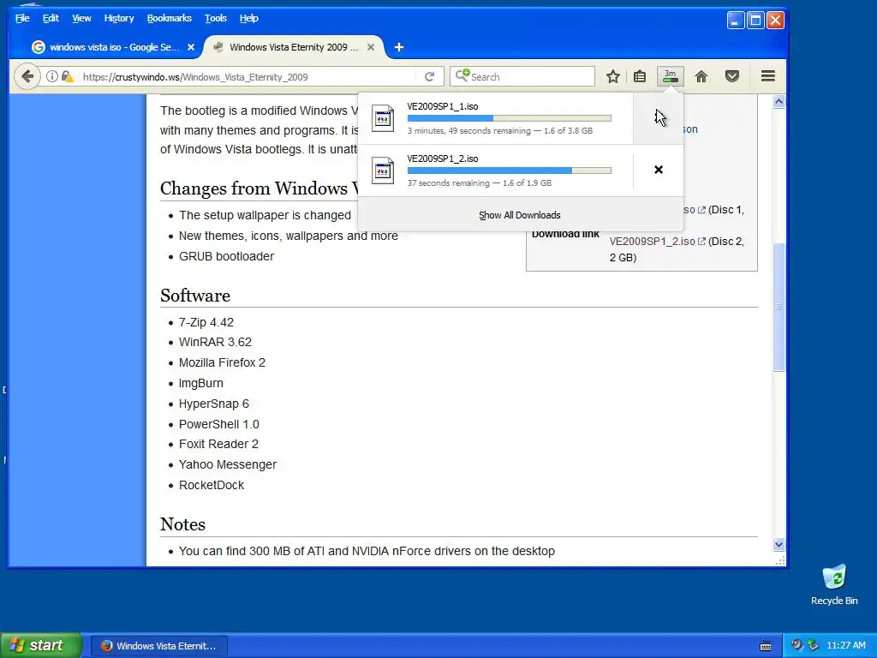Open the Pocket icon
877x658 pixels.
[x=732, y=76]
